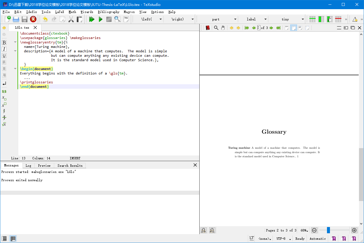Screen dimensions: 364x243
Task: Click the remove table row red icon
Action: [x=338, y=19]
